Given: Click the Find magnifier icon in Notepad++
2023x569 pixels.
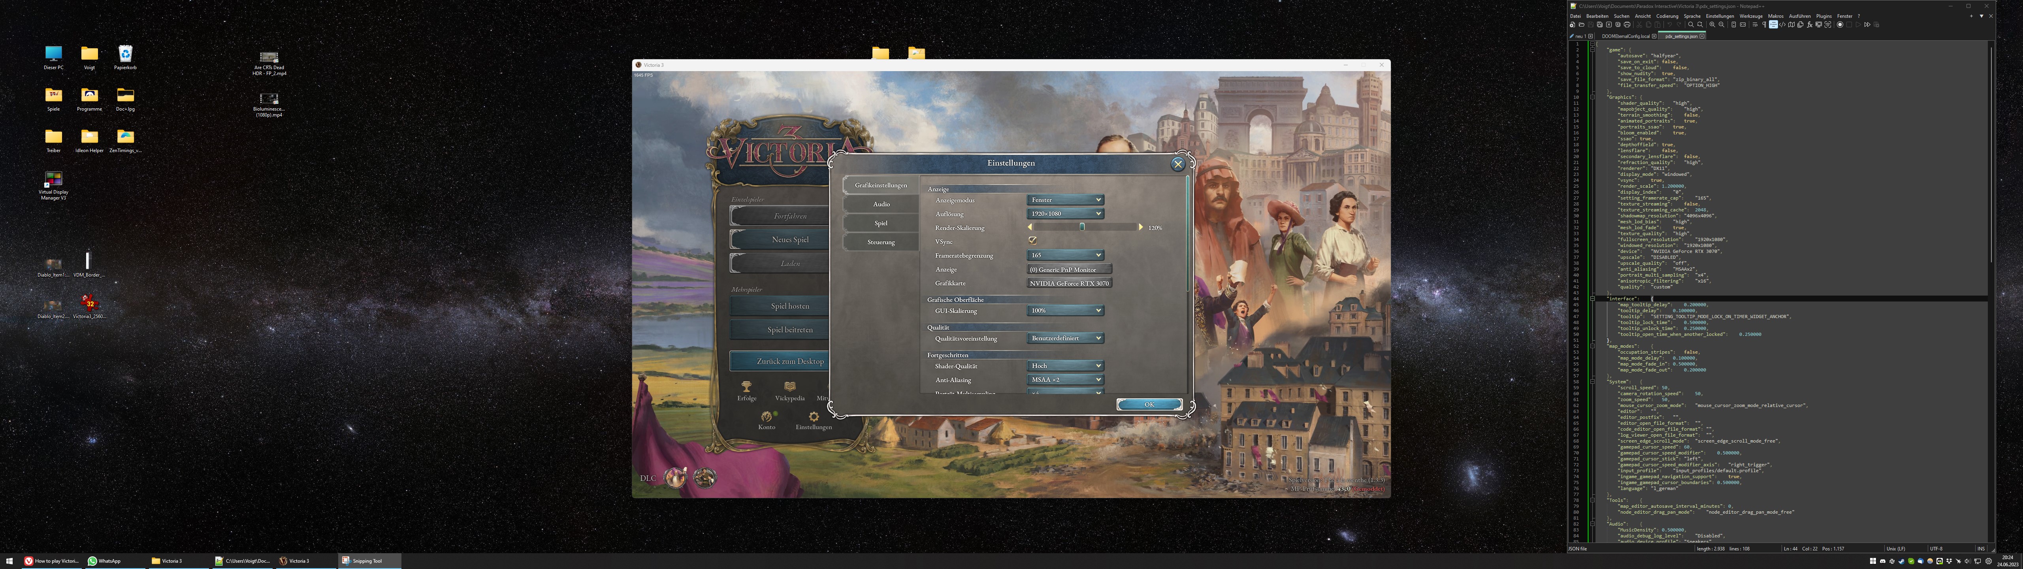Looking at the screenshot, I should [x=1691, y=25].
